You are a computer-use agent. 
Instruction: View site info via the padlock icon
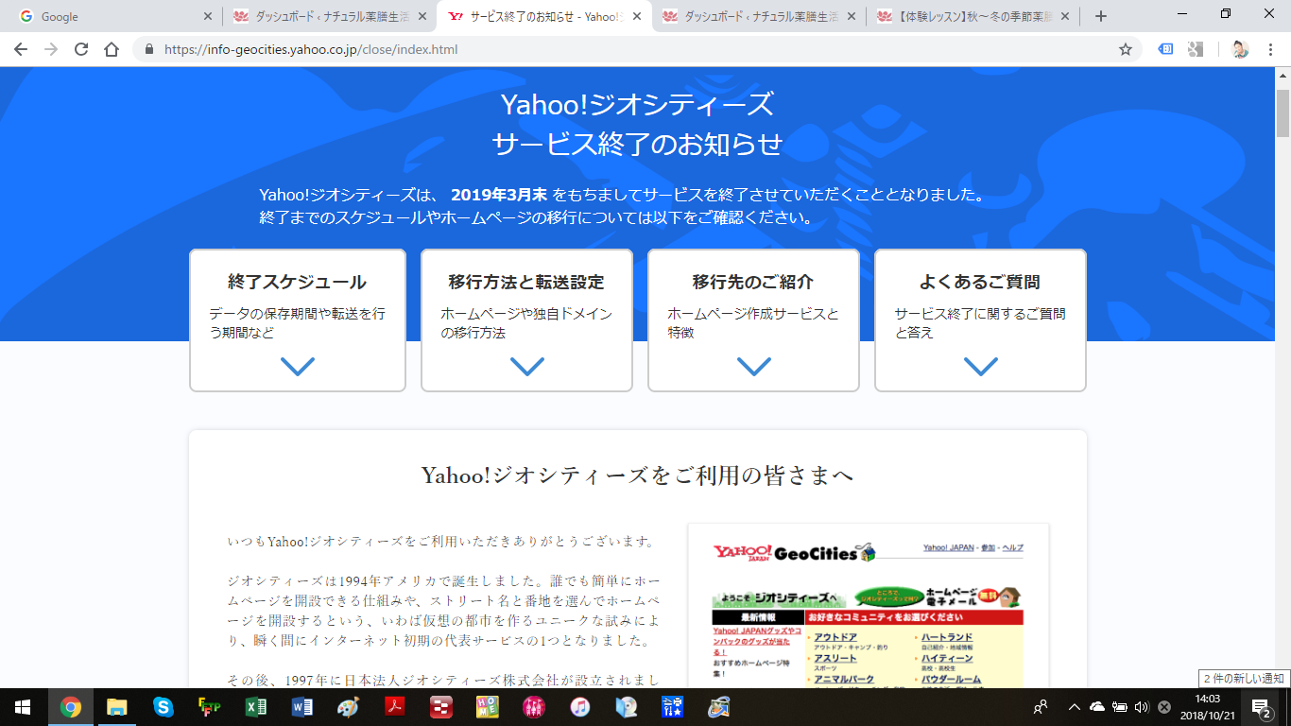(x=148, y=49)
